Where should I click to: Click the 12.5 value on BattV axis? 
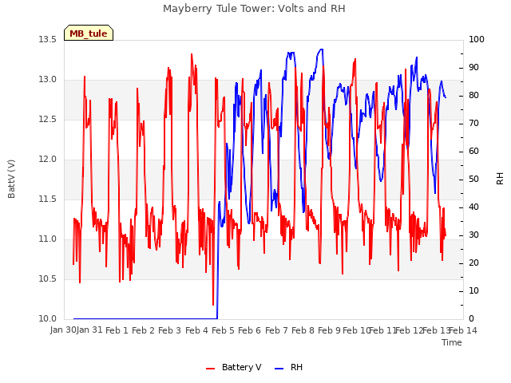[48, 119]
